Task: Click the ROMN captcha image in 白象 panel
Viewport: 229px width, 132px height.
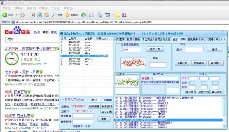Action: 133,63
